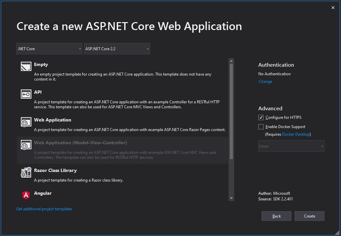
Task: Click the Back button
Action: click(x=276, y=216)
